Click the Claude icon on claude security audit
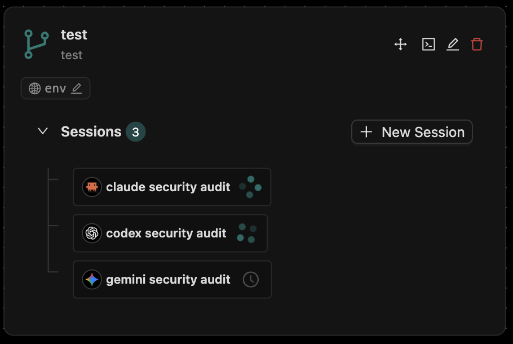The height and width of the screenshot is (344, 513). pyautogui.click(x=91, y=187)
